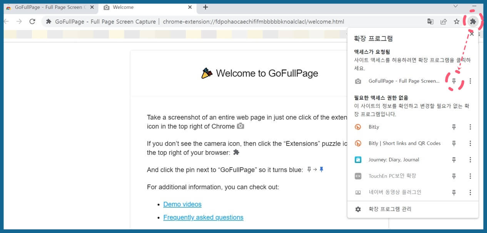Select Journey: Diary, Journal entry
The width and height of the screenshot is (487, 233).
coord(394,160)
